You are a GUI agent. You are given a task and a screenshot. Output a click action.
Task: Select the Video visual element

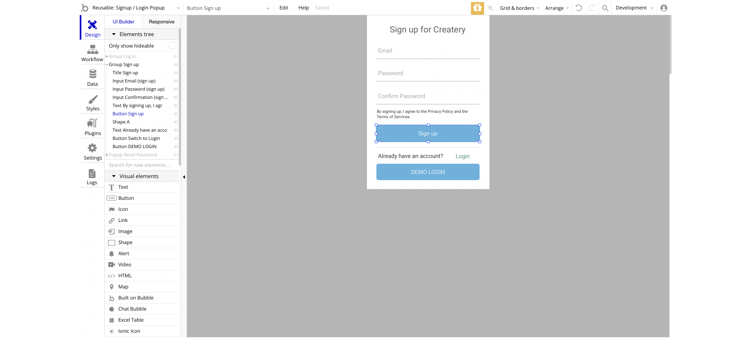[x=142, y=265]
